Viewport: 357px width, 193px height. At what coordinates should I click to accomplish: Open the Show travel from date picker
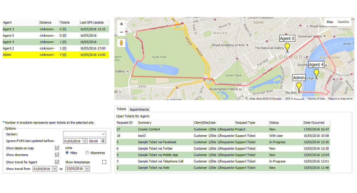(55, 169)
